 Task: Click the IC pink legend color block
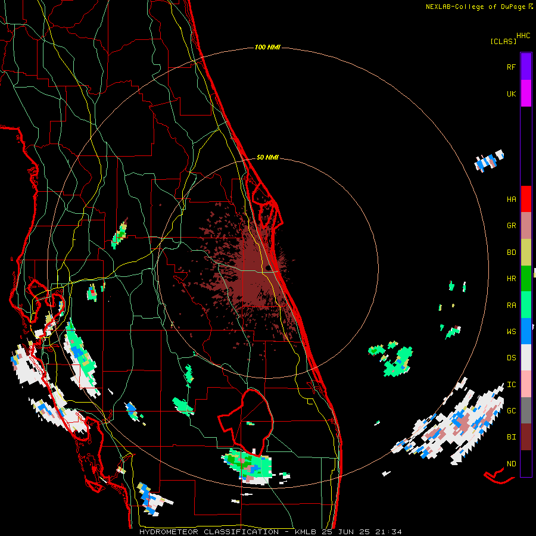click(526, 384)
